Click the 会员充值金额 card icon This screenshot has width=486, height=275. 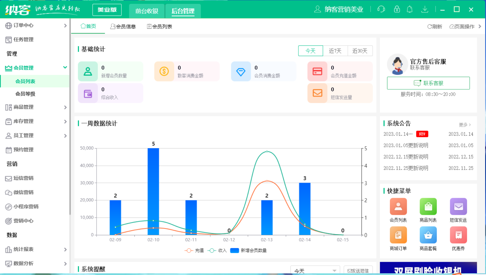coord(317,71)
